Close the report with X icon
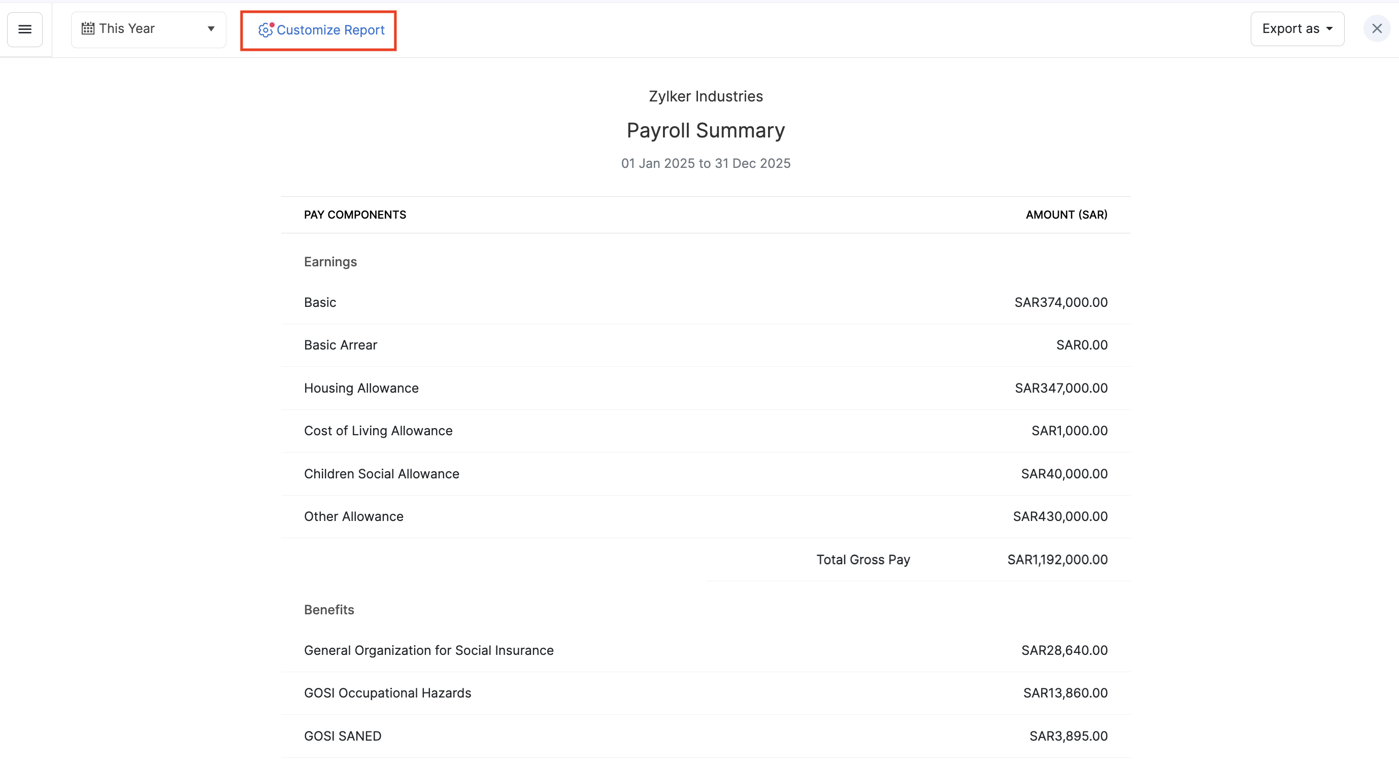The width and height of the screenshot is (1399, 767). click(1376, 29)
